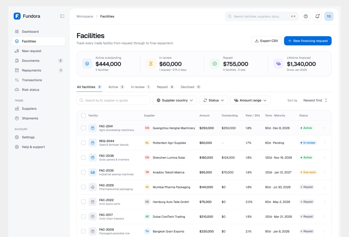Show the In review tab
Viewport: 349px width, 237px height.
(x=141, y=87)
